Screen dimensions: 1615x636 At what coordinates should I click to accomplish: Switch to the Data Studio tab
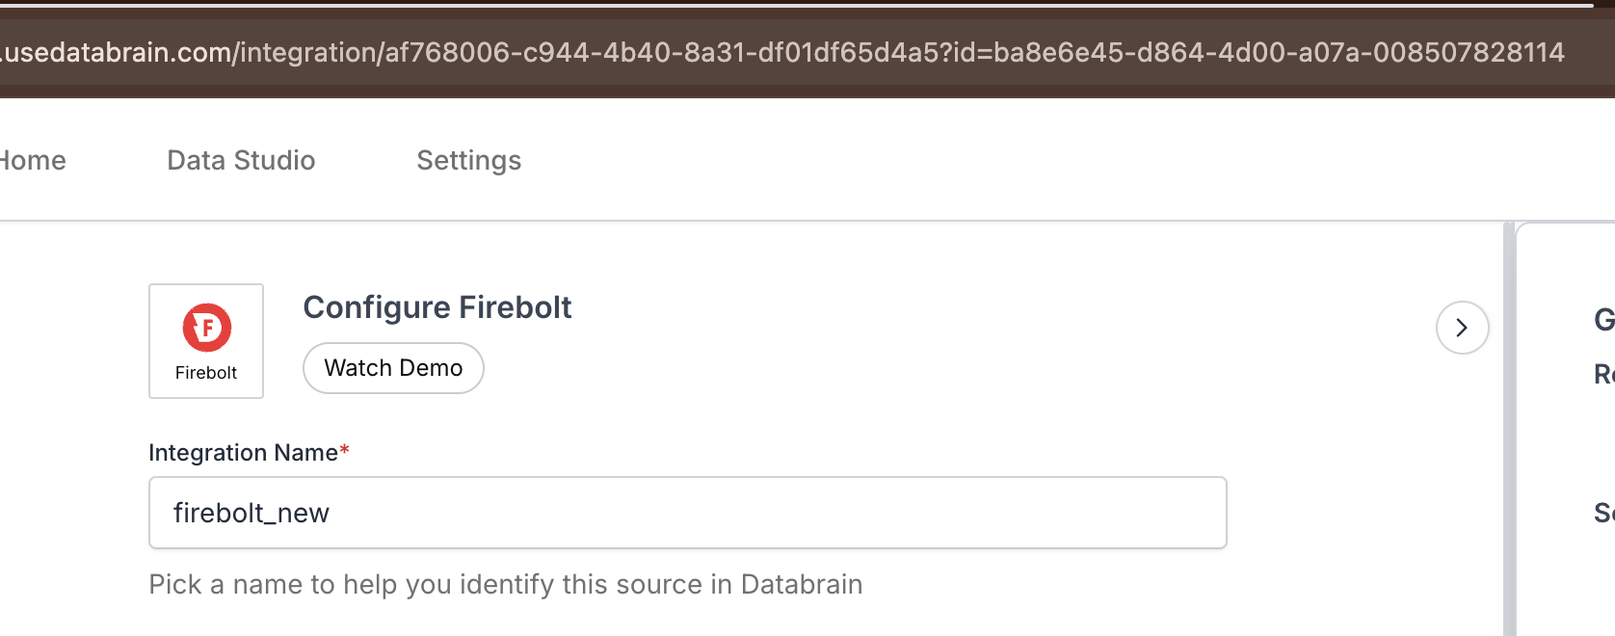pos(241,160)
